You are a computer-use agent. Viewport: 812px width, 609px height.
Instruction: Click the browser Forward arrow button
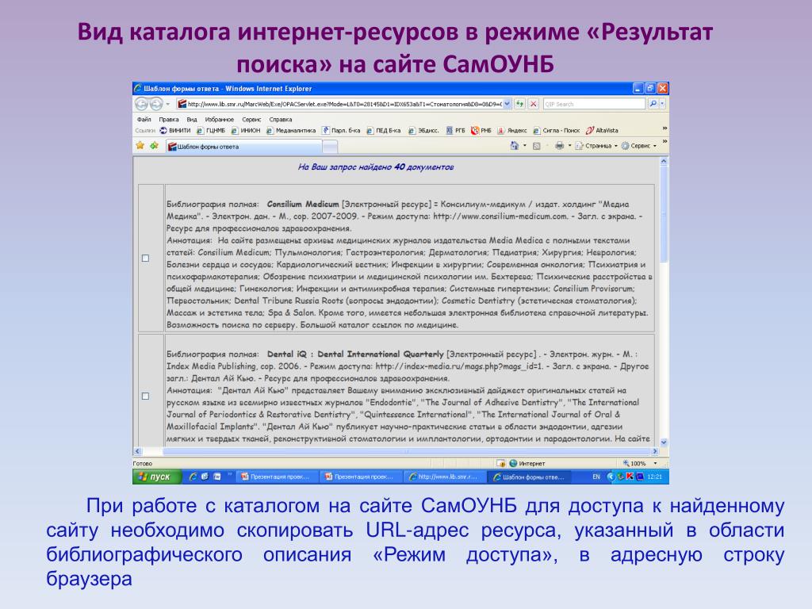[x=156, y=104]
